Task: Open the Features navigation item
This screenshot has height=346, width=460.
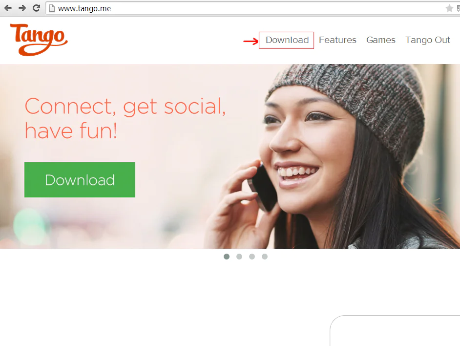Action: pyautogui.click(x=337, y=40)
